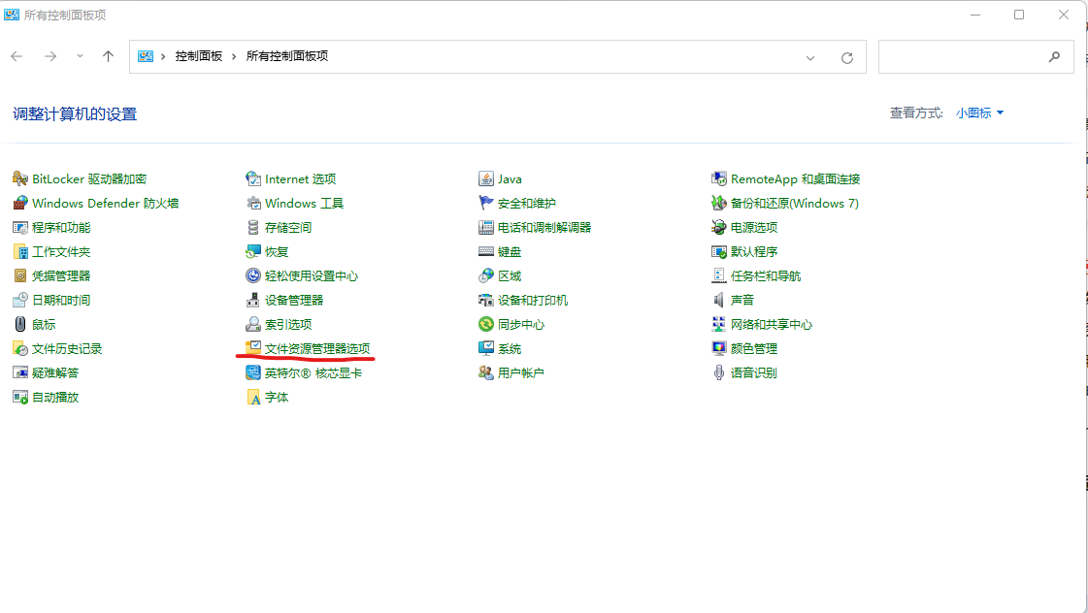Screen dimensions: 1088x613
Task: Click the 声音 speaker icon
Action: click(x=719, y=300)
